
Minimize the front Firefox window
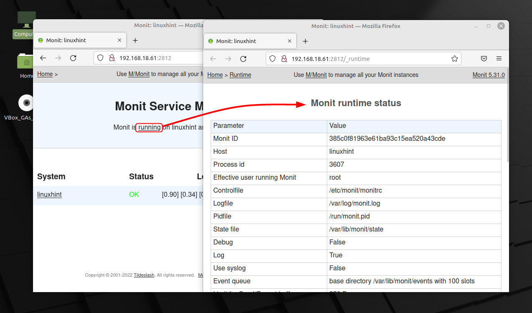point(476,26)
